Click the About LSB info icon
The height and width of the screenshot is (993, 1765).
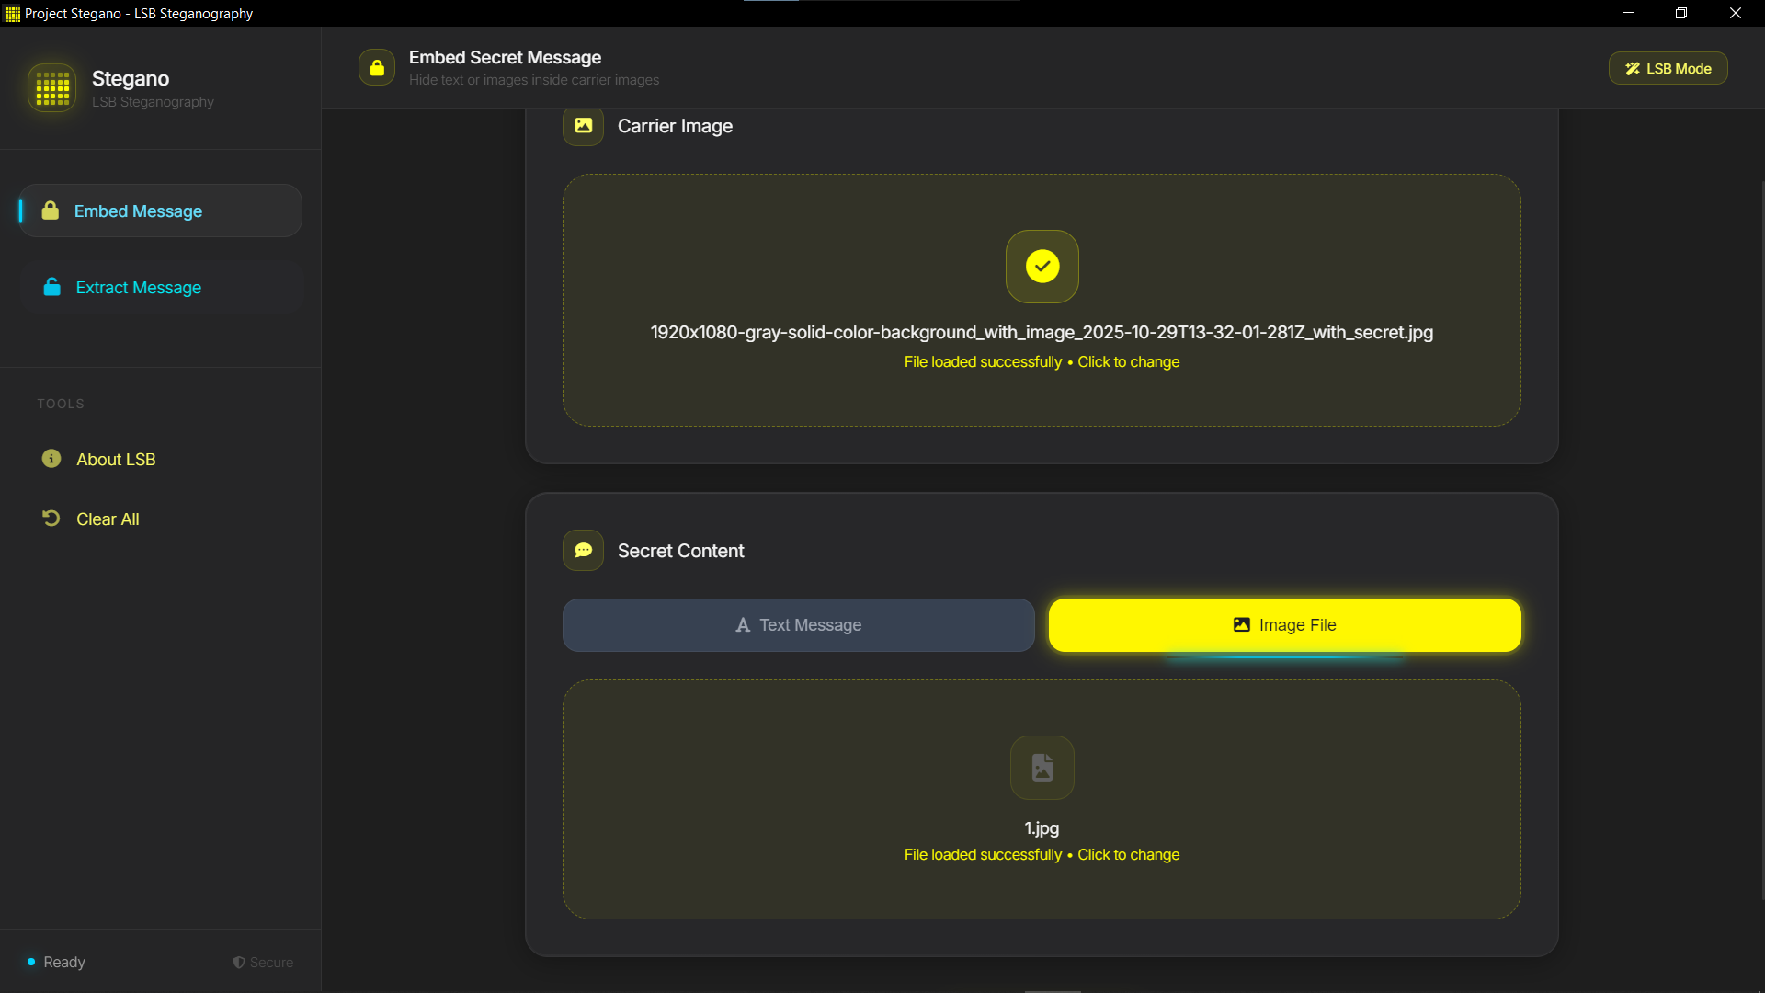51,459
